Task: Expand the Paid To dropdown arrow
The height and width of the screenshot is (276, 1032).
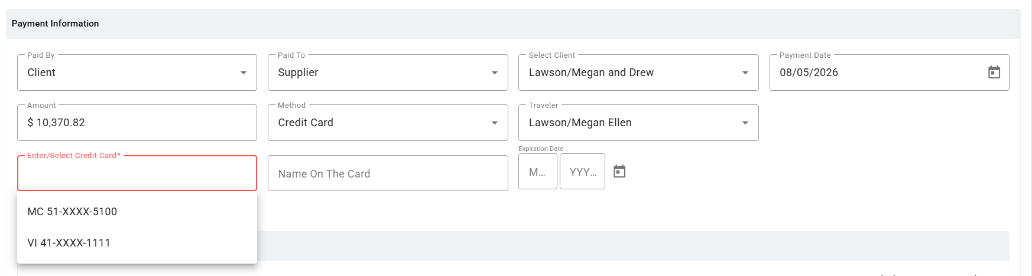Action: (495, 73)
